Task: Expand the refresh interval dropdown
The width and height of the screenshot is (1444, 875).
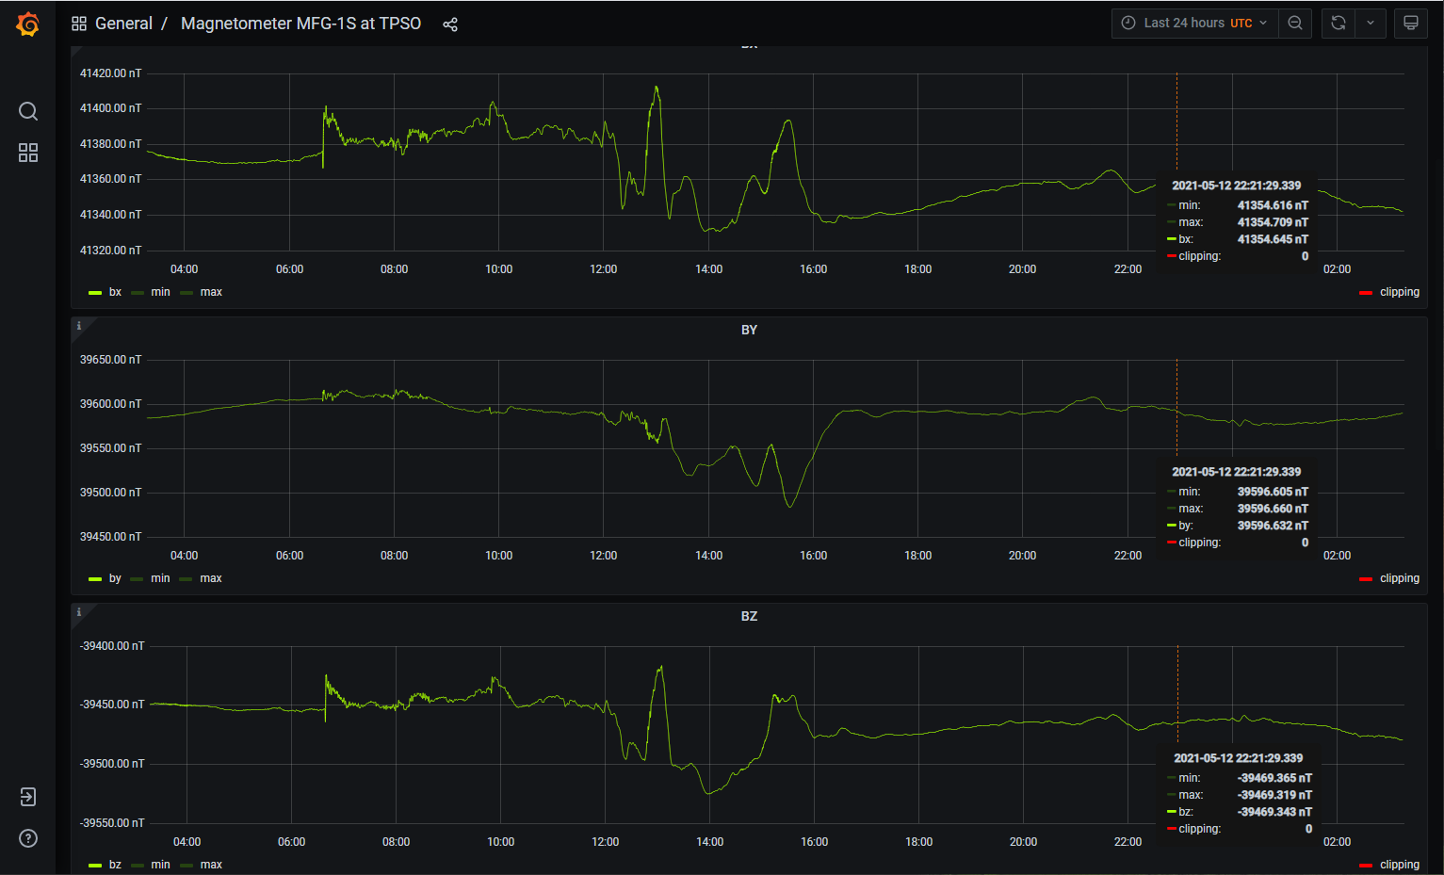Action: tap(1370, 24)
